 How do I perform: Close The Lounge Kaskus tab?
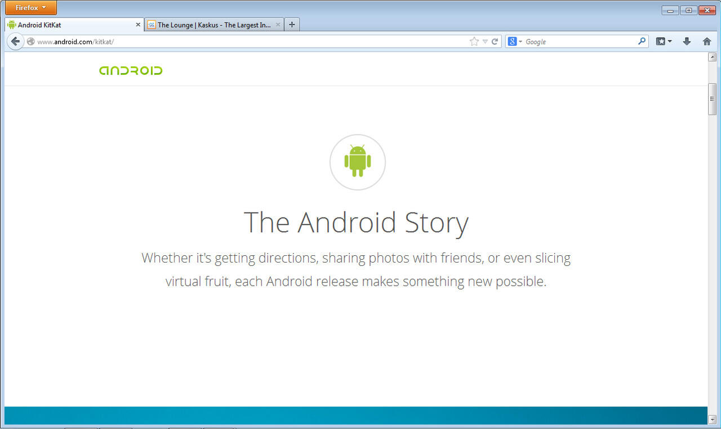278,25
